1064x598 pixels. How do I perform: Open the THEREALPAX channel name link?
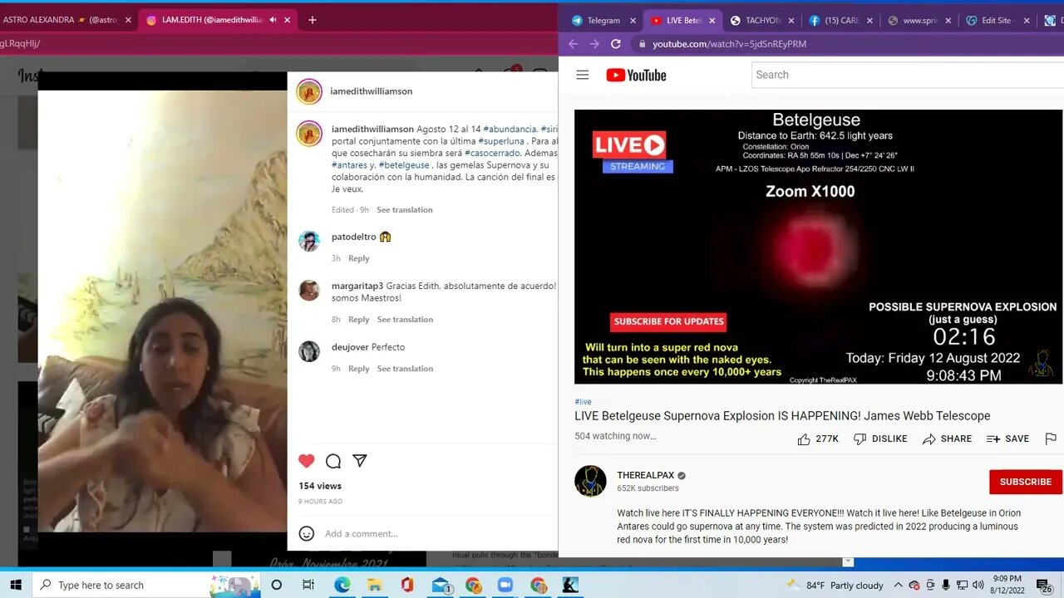point(645,475)
